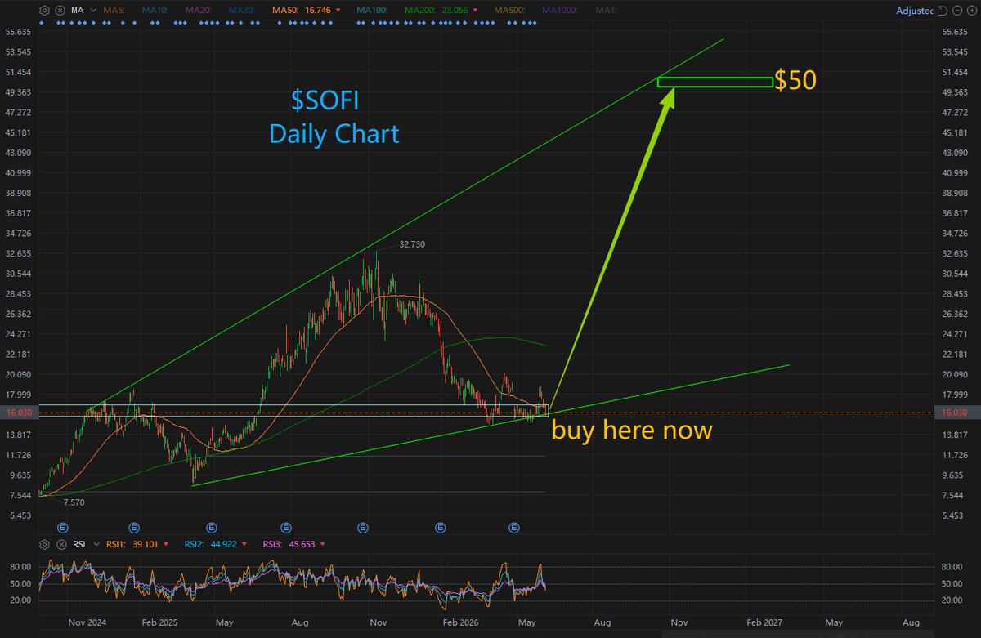The image size is (981, 638).
Task: Toggle the MA200 moving average line
Action: coord(422,11)
